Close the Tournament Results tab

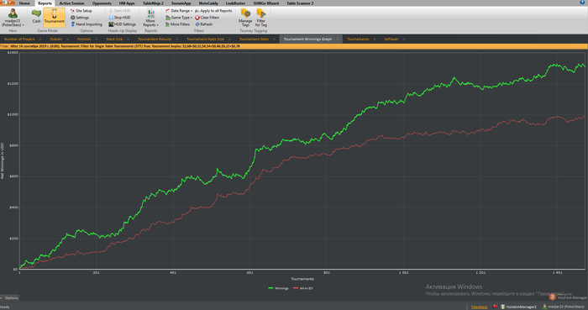(x=177, y=39)
